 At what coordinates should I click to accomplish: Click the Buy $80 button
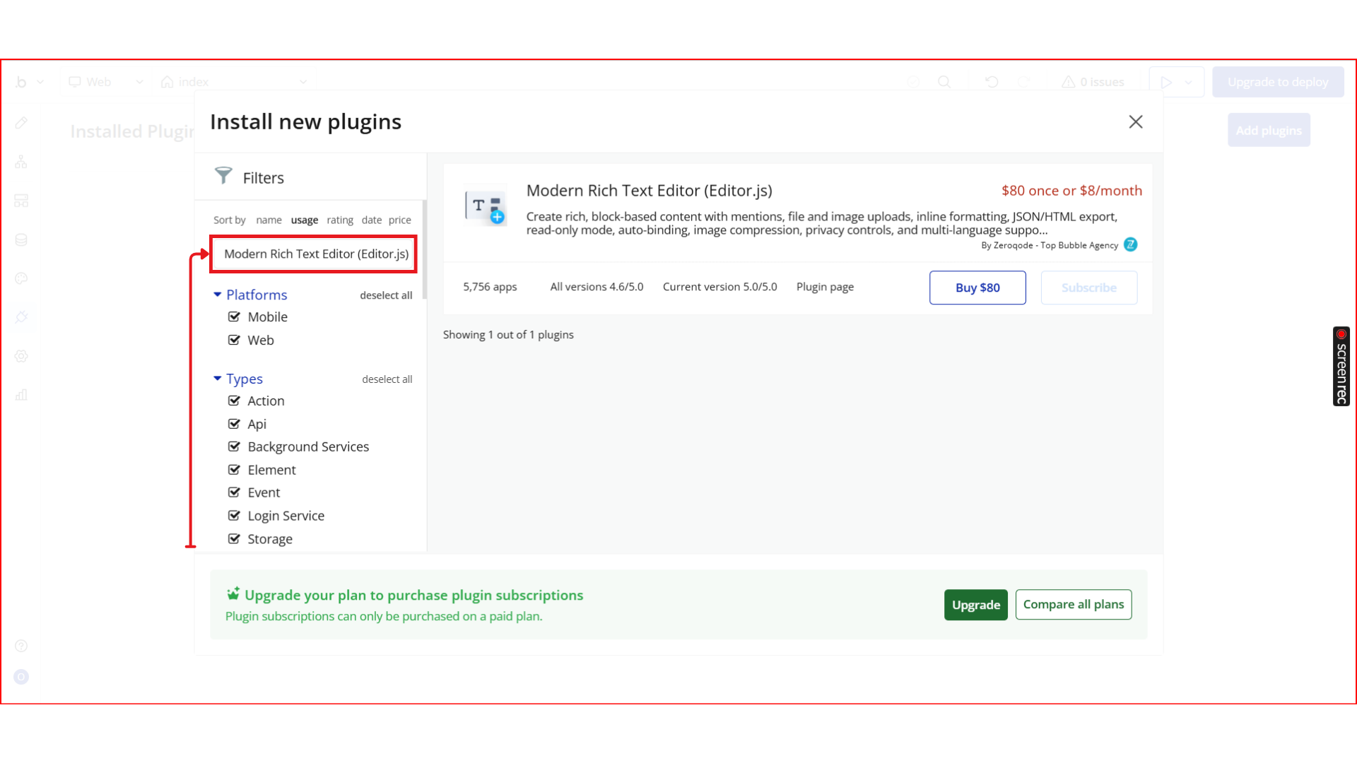click(x=977, y=288)
